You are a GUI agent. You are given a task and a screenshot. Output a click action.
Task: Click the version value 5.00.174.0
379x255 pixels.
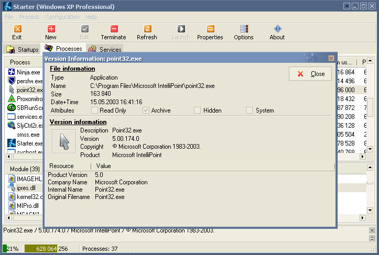[x=126, y=139]
